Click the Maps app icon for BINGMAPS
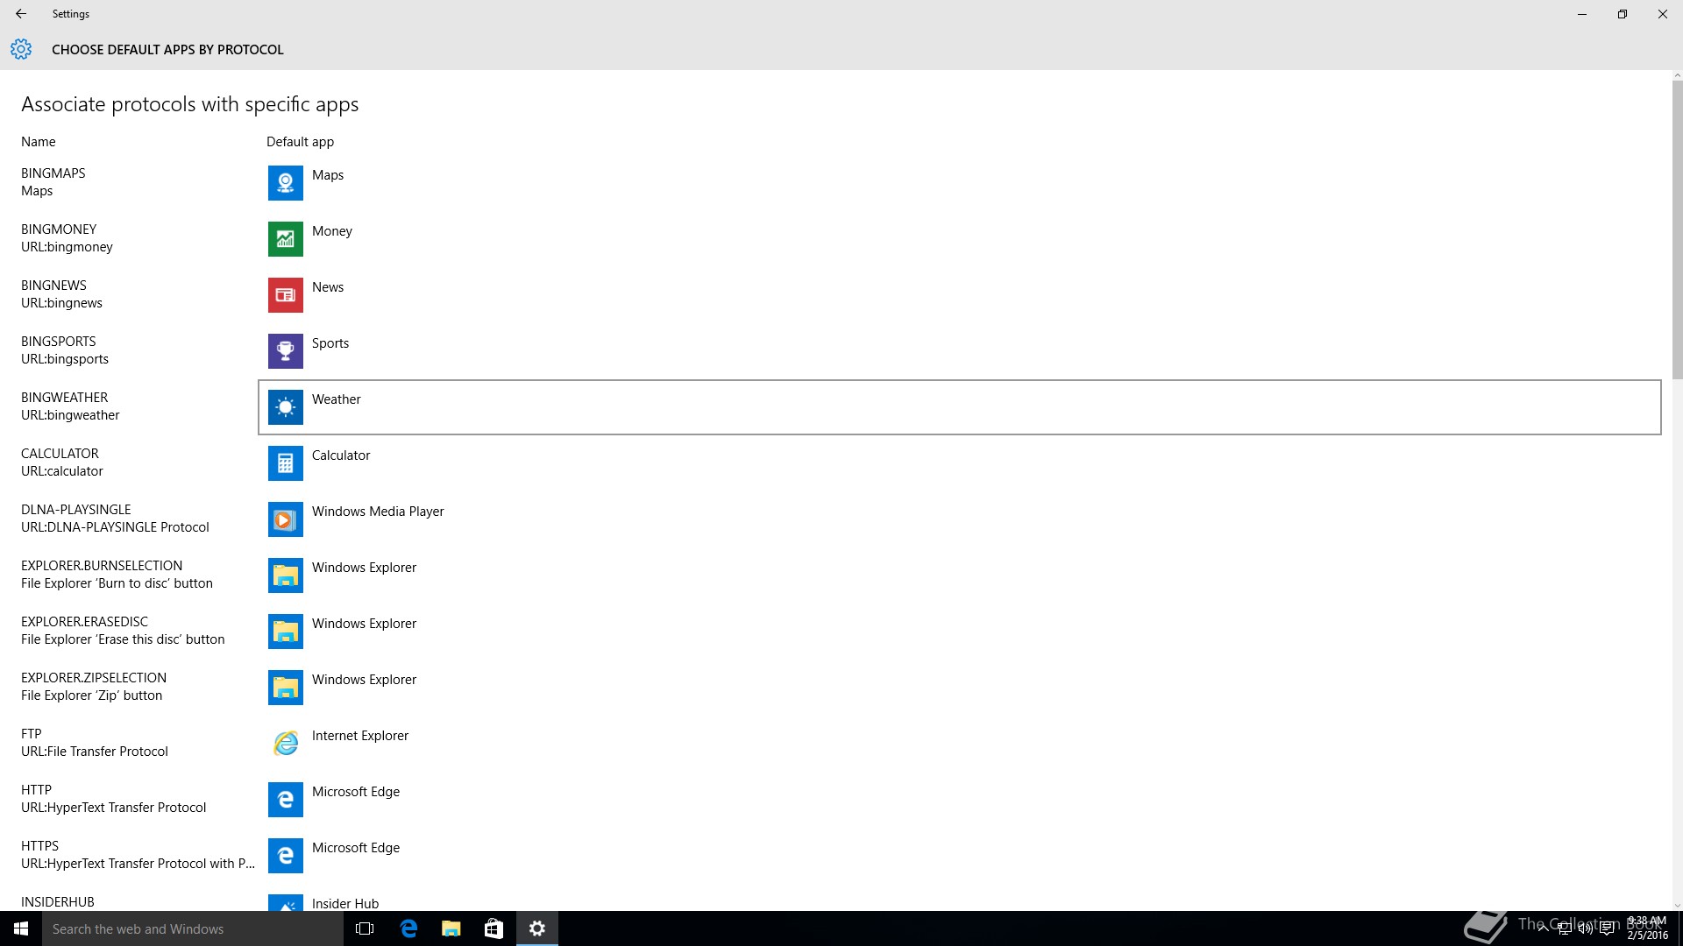Viewport: 1683px width, 946px height. tap(285, 183)
